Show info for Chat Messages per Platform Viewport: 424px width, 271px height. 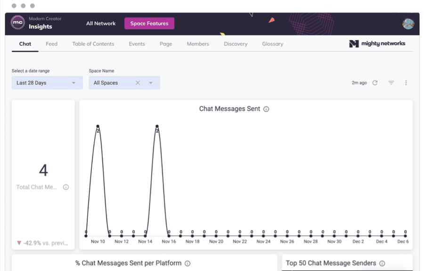tap(188, 263)
